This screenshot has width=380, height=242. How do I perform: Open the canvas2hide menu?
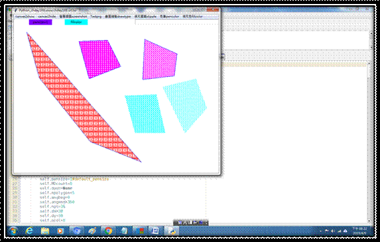(47, 17)
